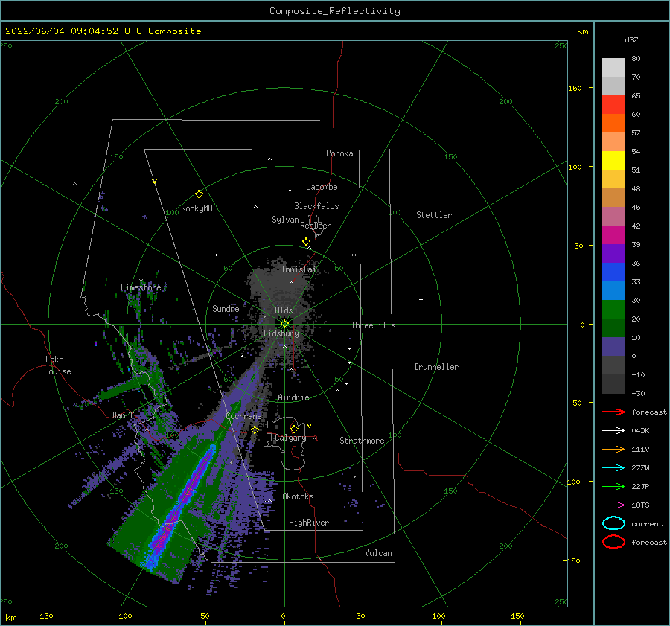670x626 pixels.
Task: Click the HighRiver label
Action: (x=309, y=523)
